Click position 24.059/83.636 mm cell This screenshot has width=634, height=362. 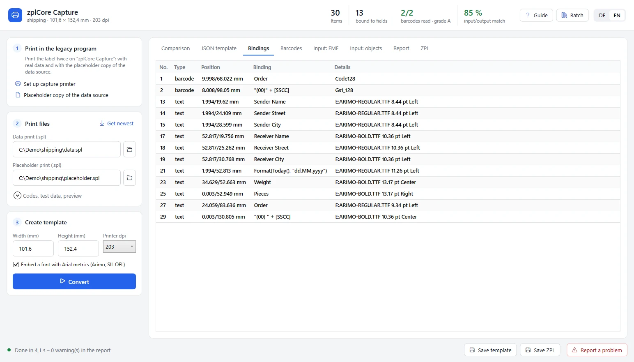pyautogui.click(x=224, y=205)
